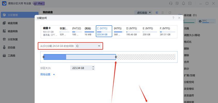Select the C: (NTFS) 223.34 GB partition

coord(104,31)
